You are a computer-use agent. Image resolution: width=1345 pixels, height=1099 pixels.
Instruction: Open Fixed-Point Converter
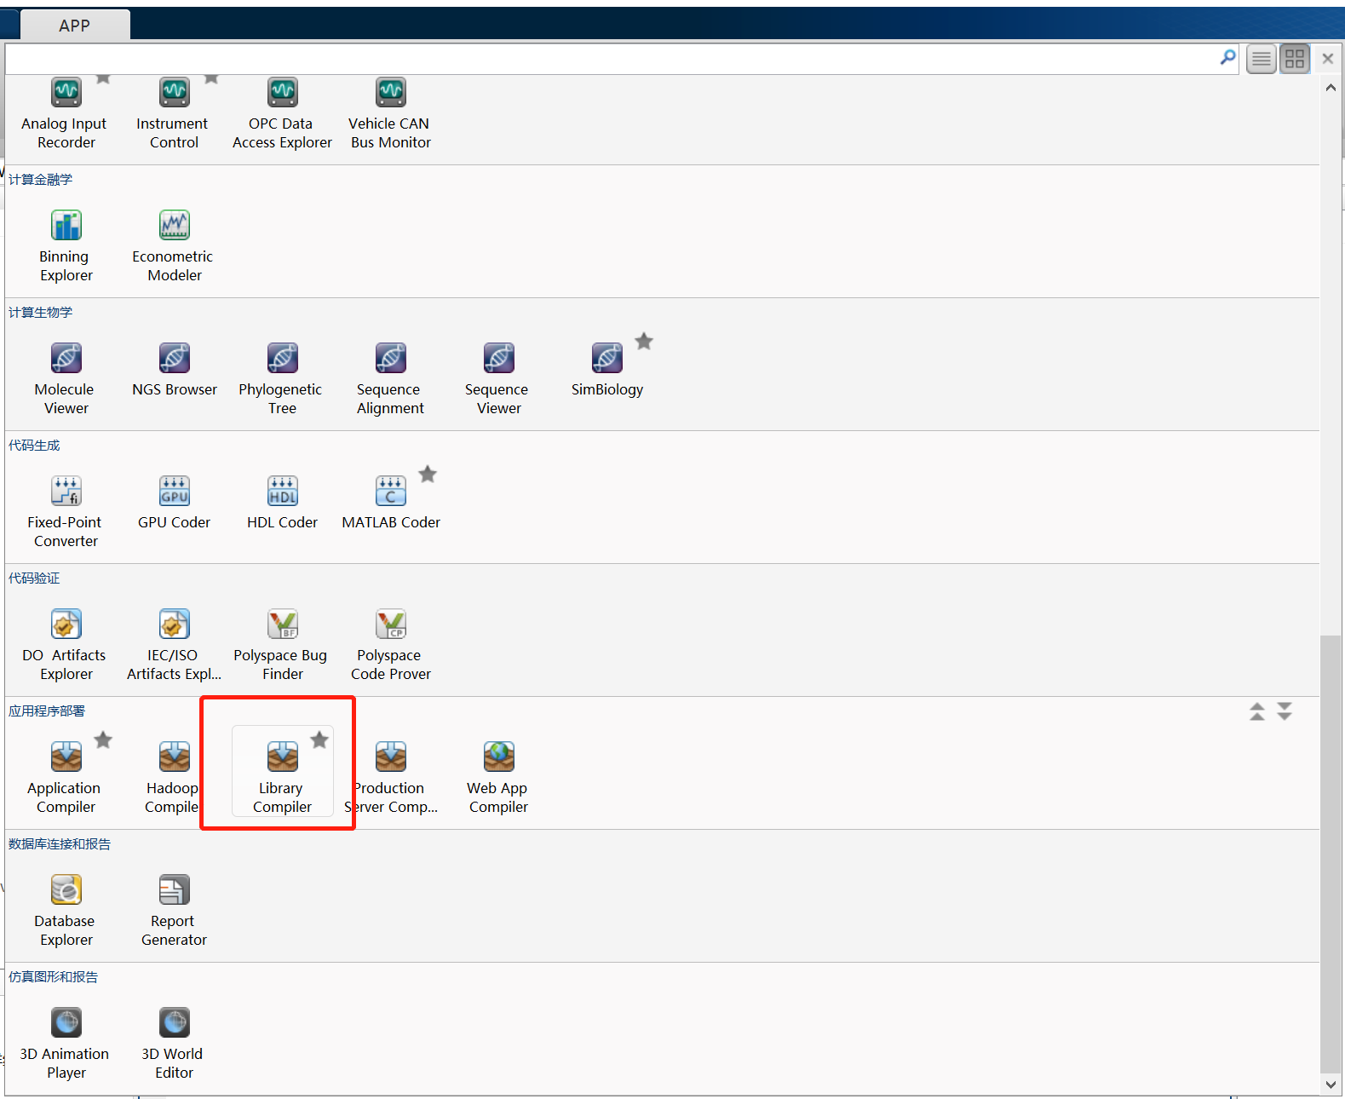66,513
